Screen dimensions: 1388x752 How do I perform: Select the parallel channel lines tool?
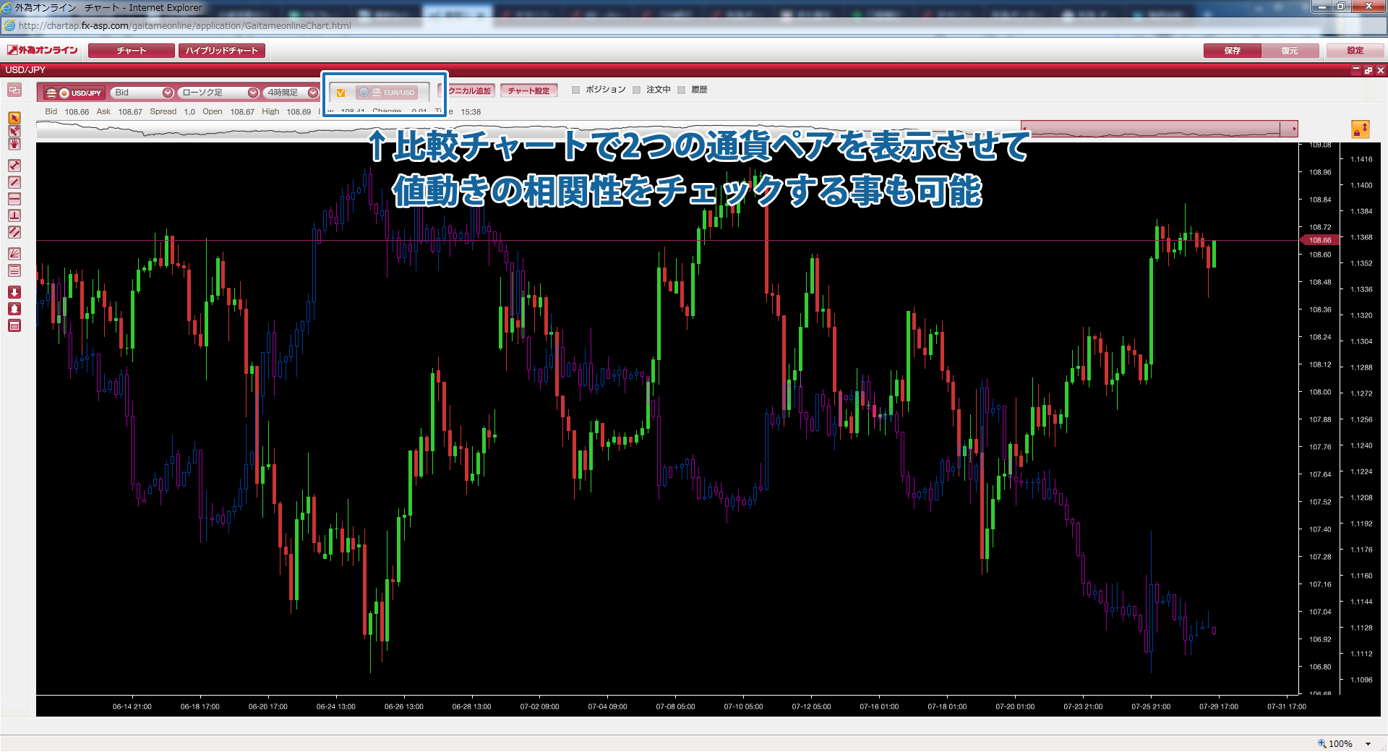tap(14, 232)
